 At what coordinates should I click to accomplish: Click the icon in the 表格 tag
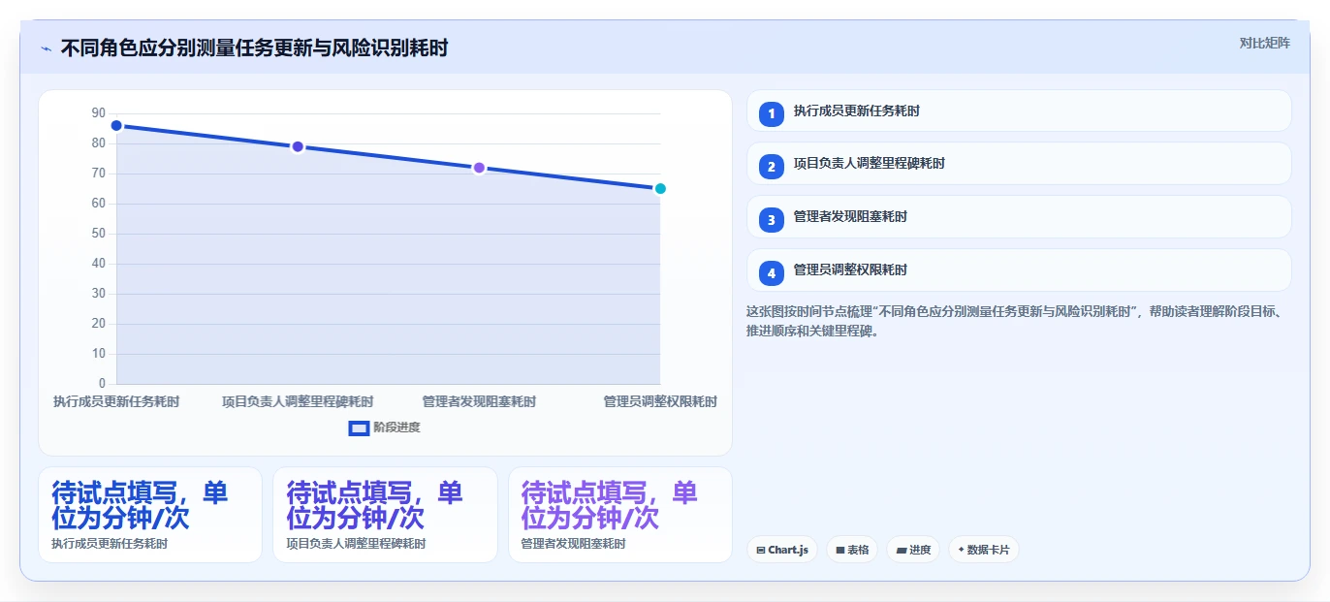(x=840, y=550)
